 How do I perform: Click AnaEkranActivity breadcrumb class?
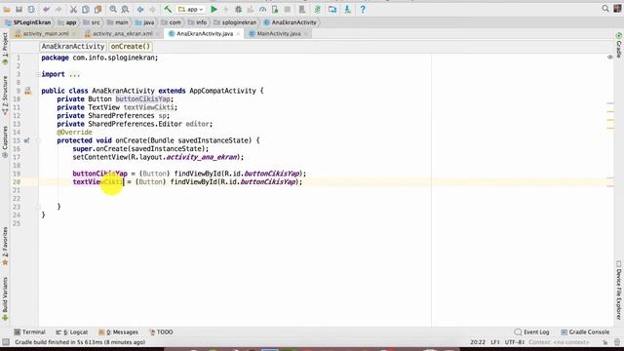(291, 22)
